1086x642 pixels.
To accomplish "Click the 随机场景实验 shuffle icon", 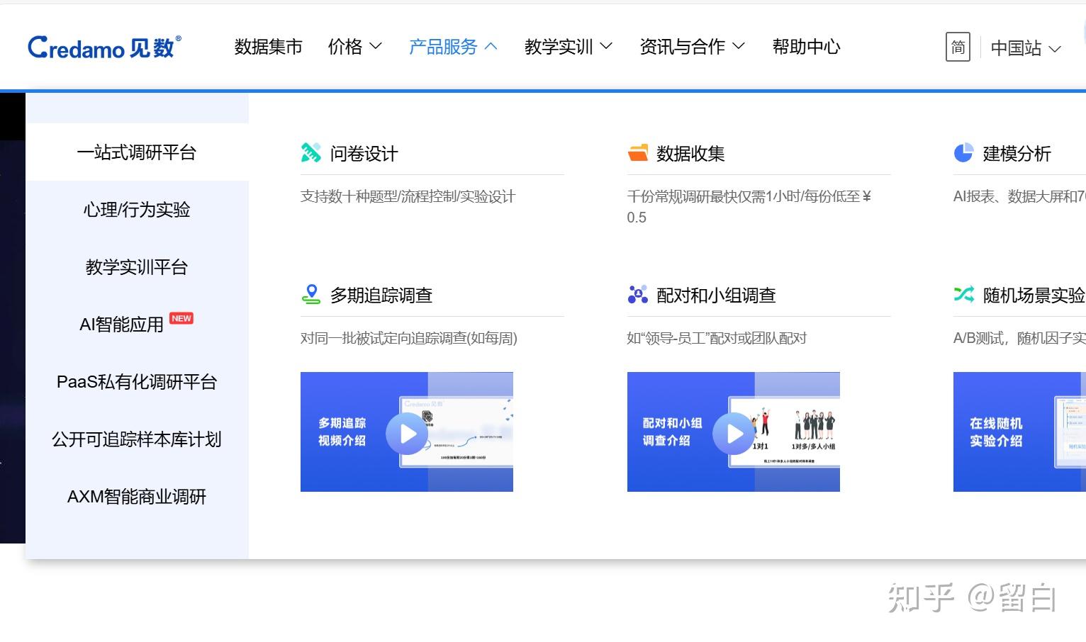I will [963, 293].
